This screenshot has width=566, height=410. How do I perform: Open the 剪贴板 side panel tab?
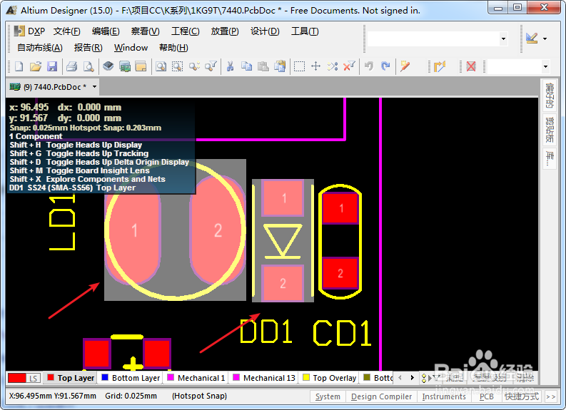[x=549, y=130]
